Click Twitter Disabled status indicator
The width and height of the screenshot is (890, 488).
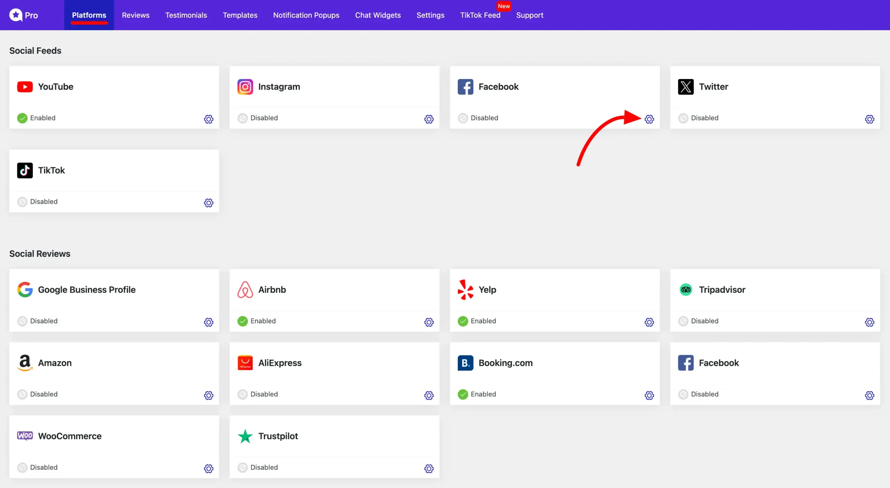click(683, 118)
